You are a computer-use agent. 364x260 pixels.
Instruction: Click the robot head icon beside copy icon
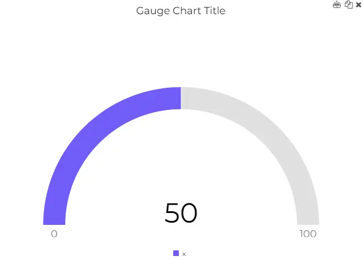[x=337, y=5]
